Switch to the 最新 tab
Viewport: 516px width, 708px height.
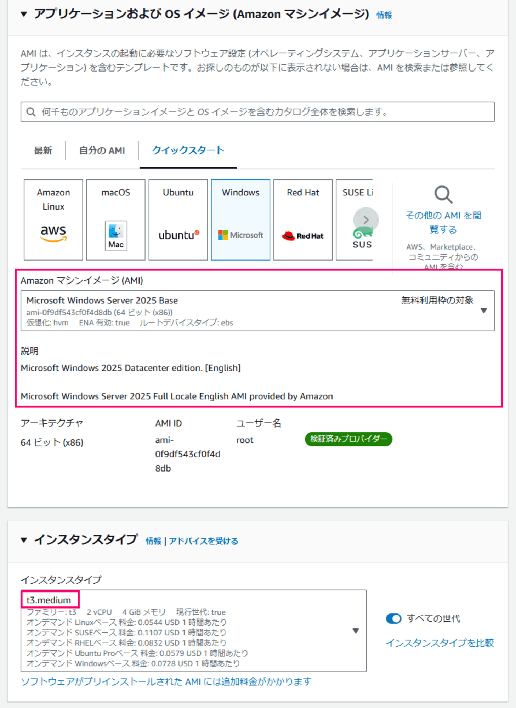pos(43,150)
